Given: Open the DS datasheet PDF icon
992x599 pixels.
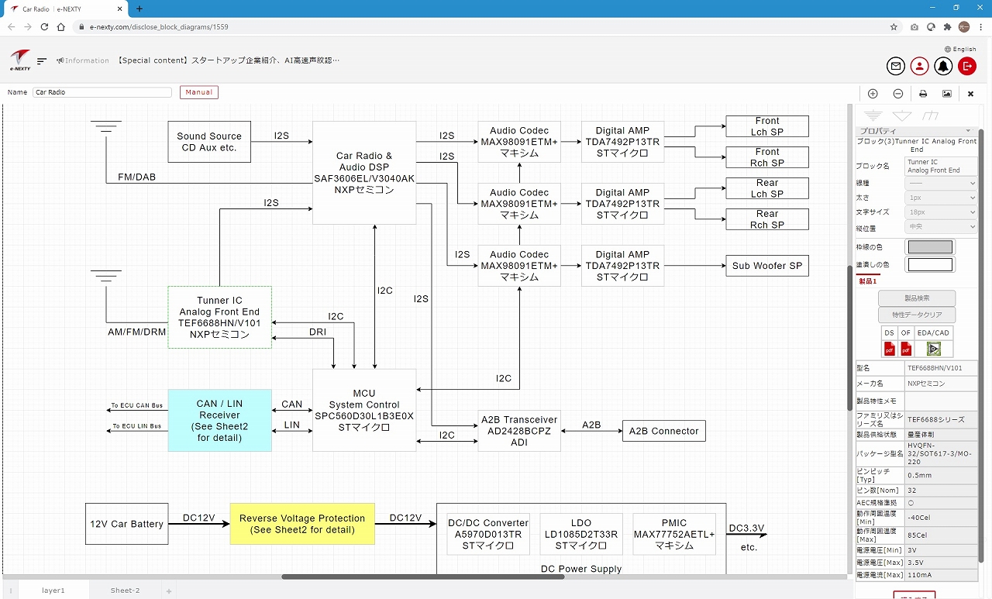Looking at the screenshot, I should click(889, 349).
